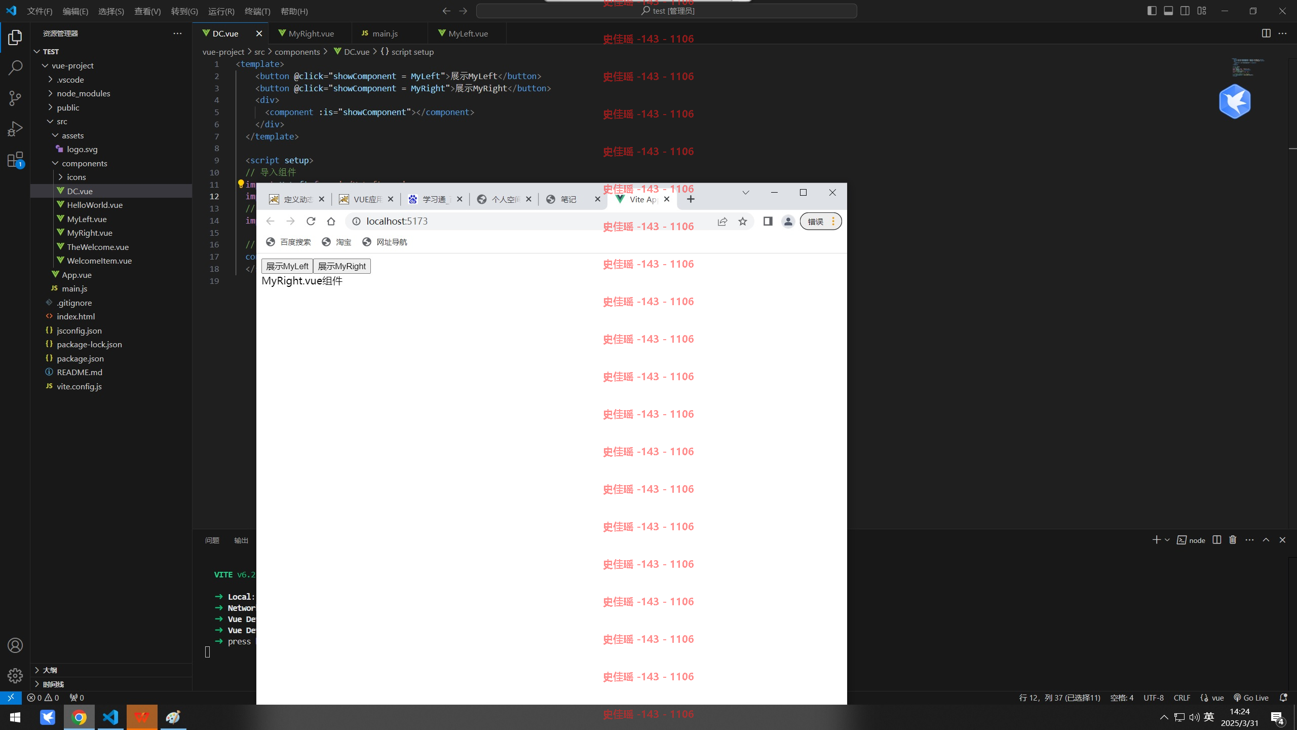Switch to MyRight.vue editor tab
The width and height of the screenshot is (1297, 730).
(x=310, y=33)
